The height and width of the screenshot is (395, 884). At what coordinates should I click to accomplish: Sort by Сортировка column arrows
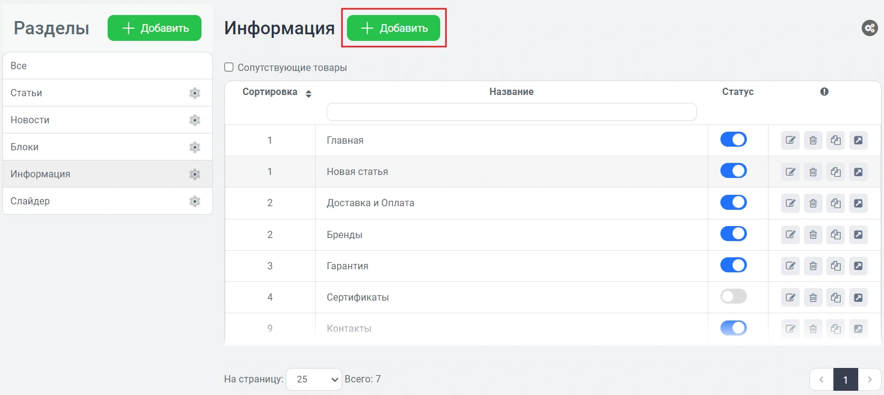click(308, 94)
